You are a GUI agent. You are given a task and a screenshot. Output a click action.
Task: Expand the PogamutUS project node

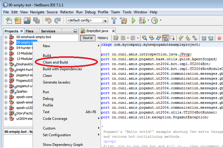coord(6,81)
